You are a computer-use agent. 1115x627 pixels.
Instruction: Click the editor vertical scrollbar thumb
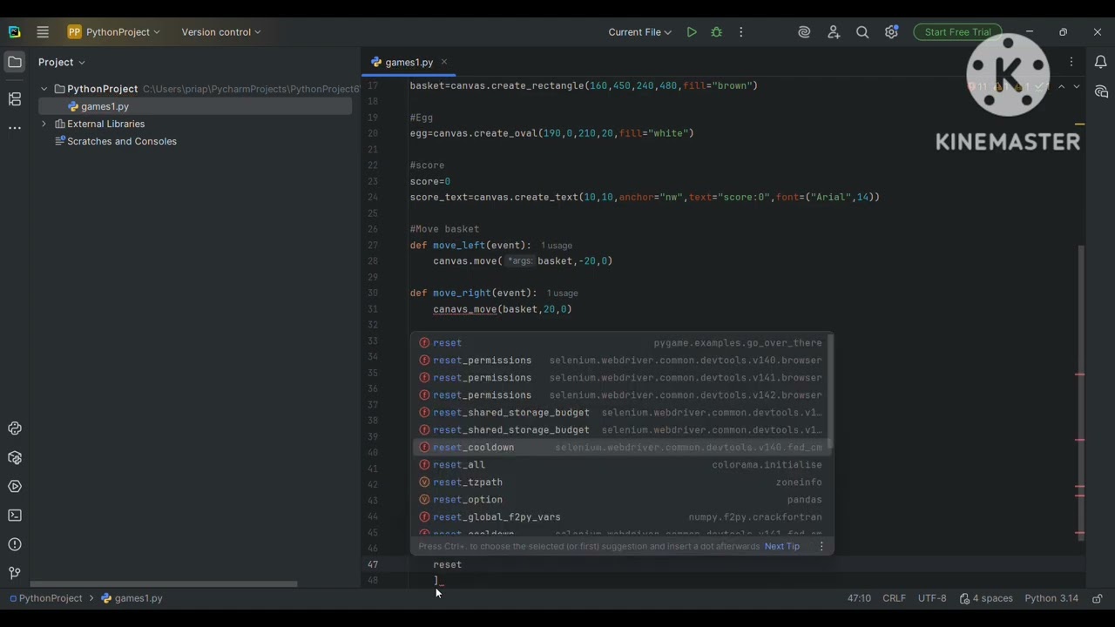1081,392
